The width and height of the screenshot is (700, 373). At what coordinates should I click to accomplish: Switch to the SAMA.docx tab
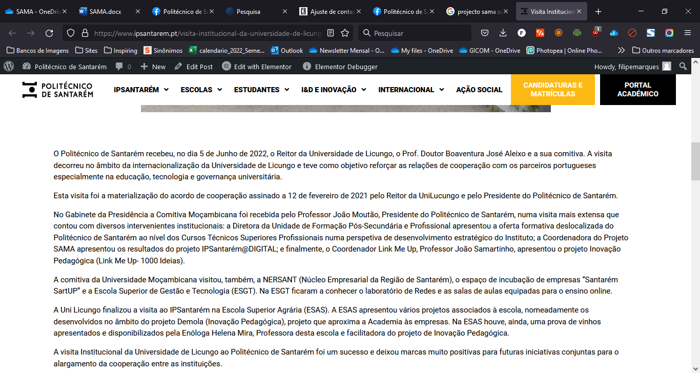pos(106,11)
